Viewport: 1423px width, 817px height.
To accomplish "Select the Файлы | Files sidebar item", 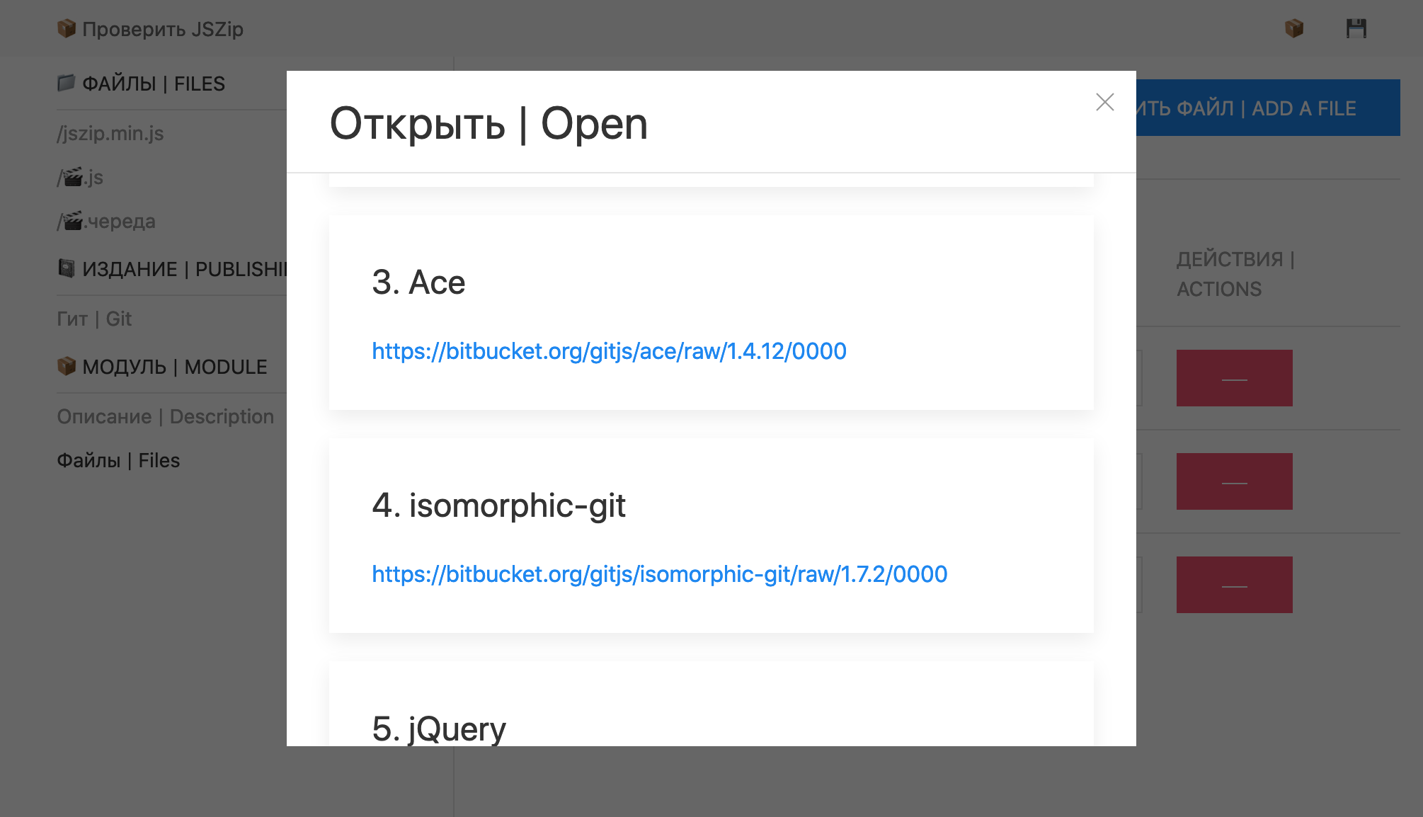I will point(118,460).
